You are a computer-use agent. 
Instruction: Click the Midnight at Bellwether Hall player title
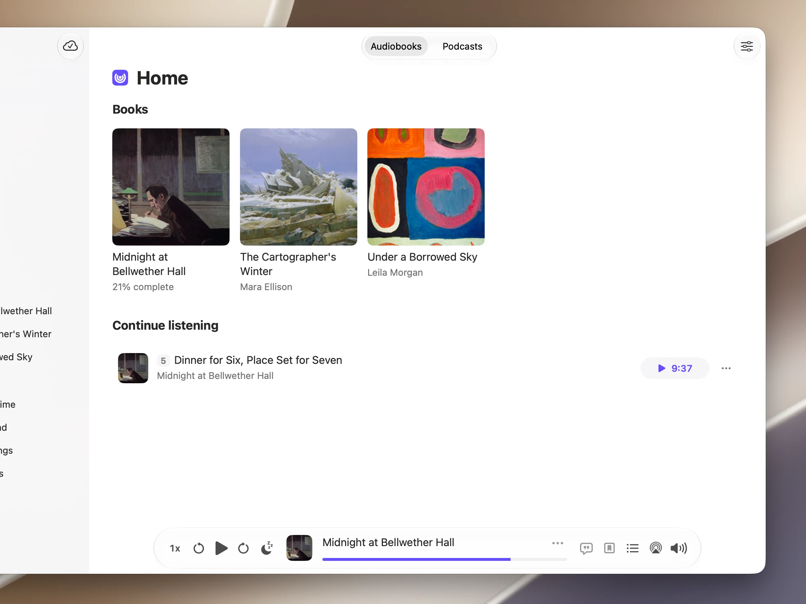click(x=388, y=542)
